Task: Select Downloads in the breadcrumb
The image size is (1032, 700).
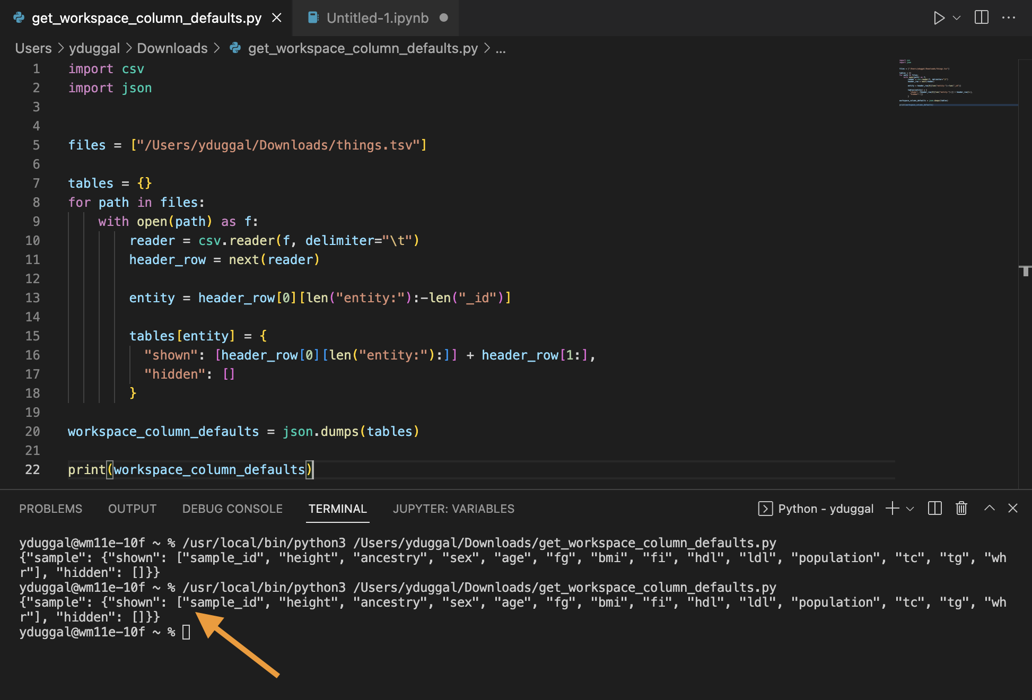Action: tap(172, 48)
